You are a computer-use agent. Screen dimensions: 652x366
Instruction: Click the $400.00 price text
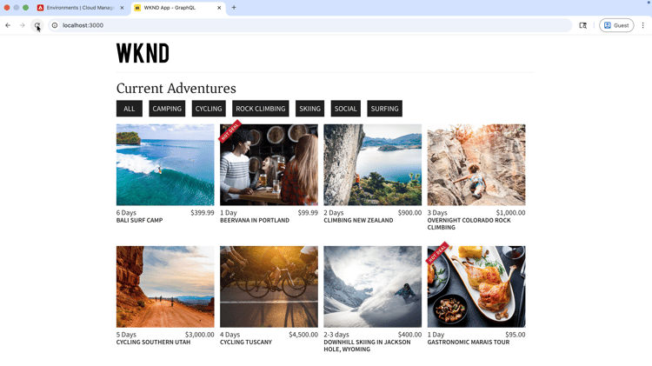(x=409, y=335)
